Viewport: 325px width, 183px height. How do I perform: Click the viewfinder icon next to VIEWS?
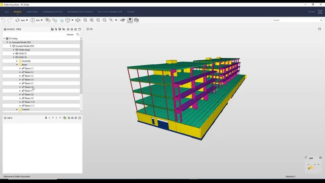tap(320, 12)
